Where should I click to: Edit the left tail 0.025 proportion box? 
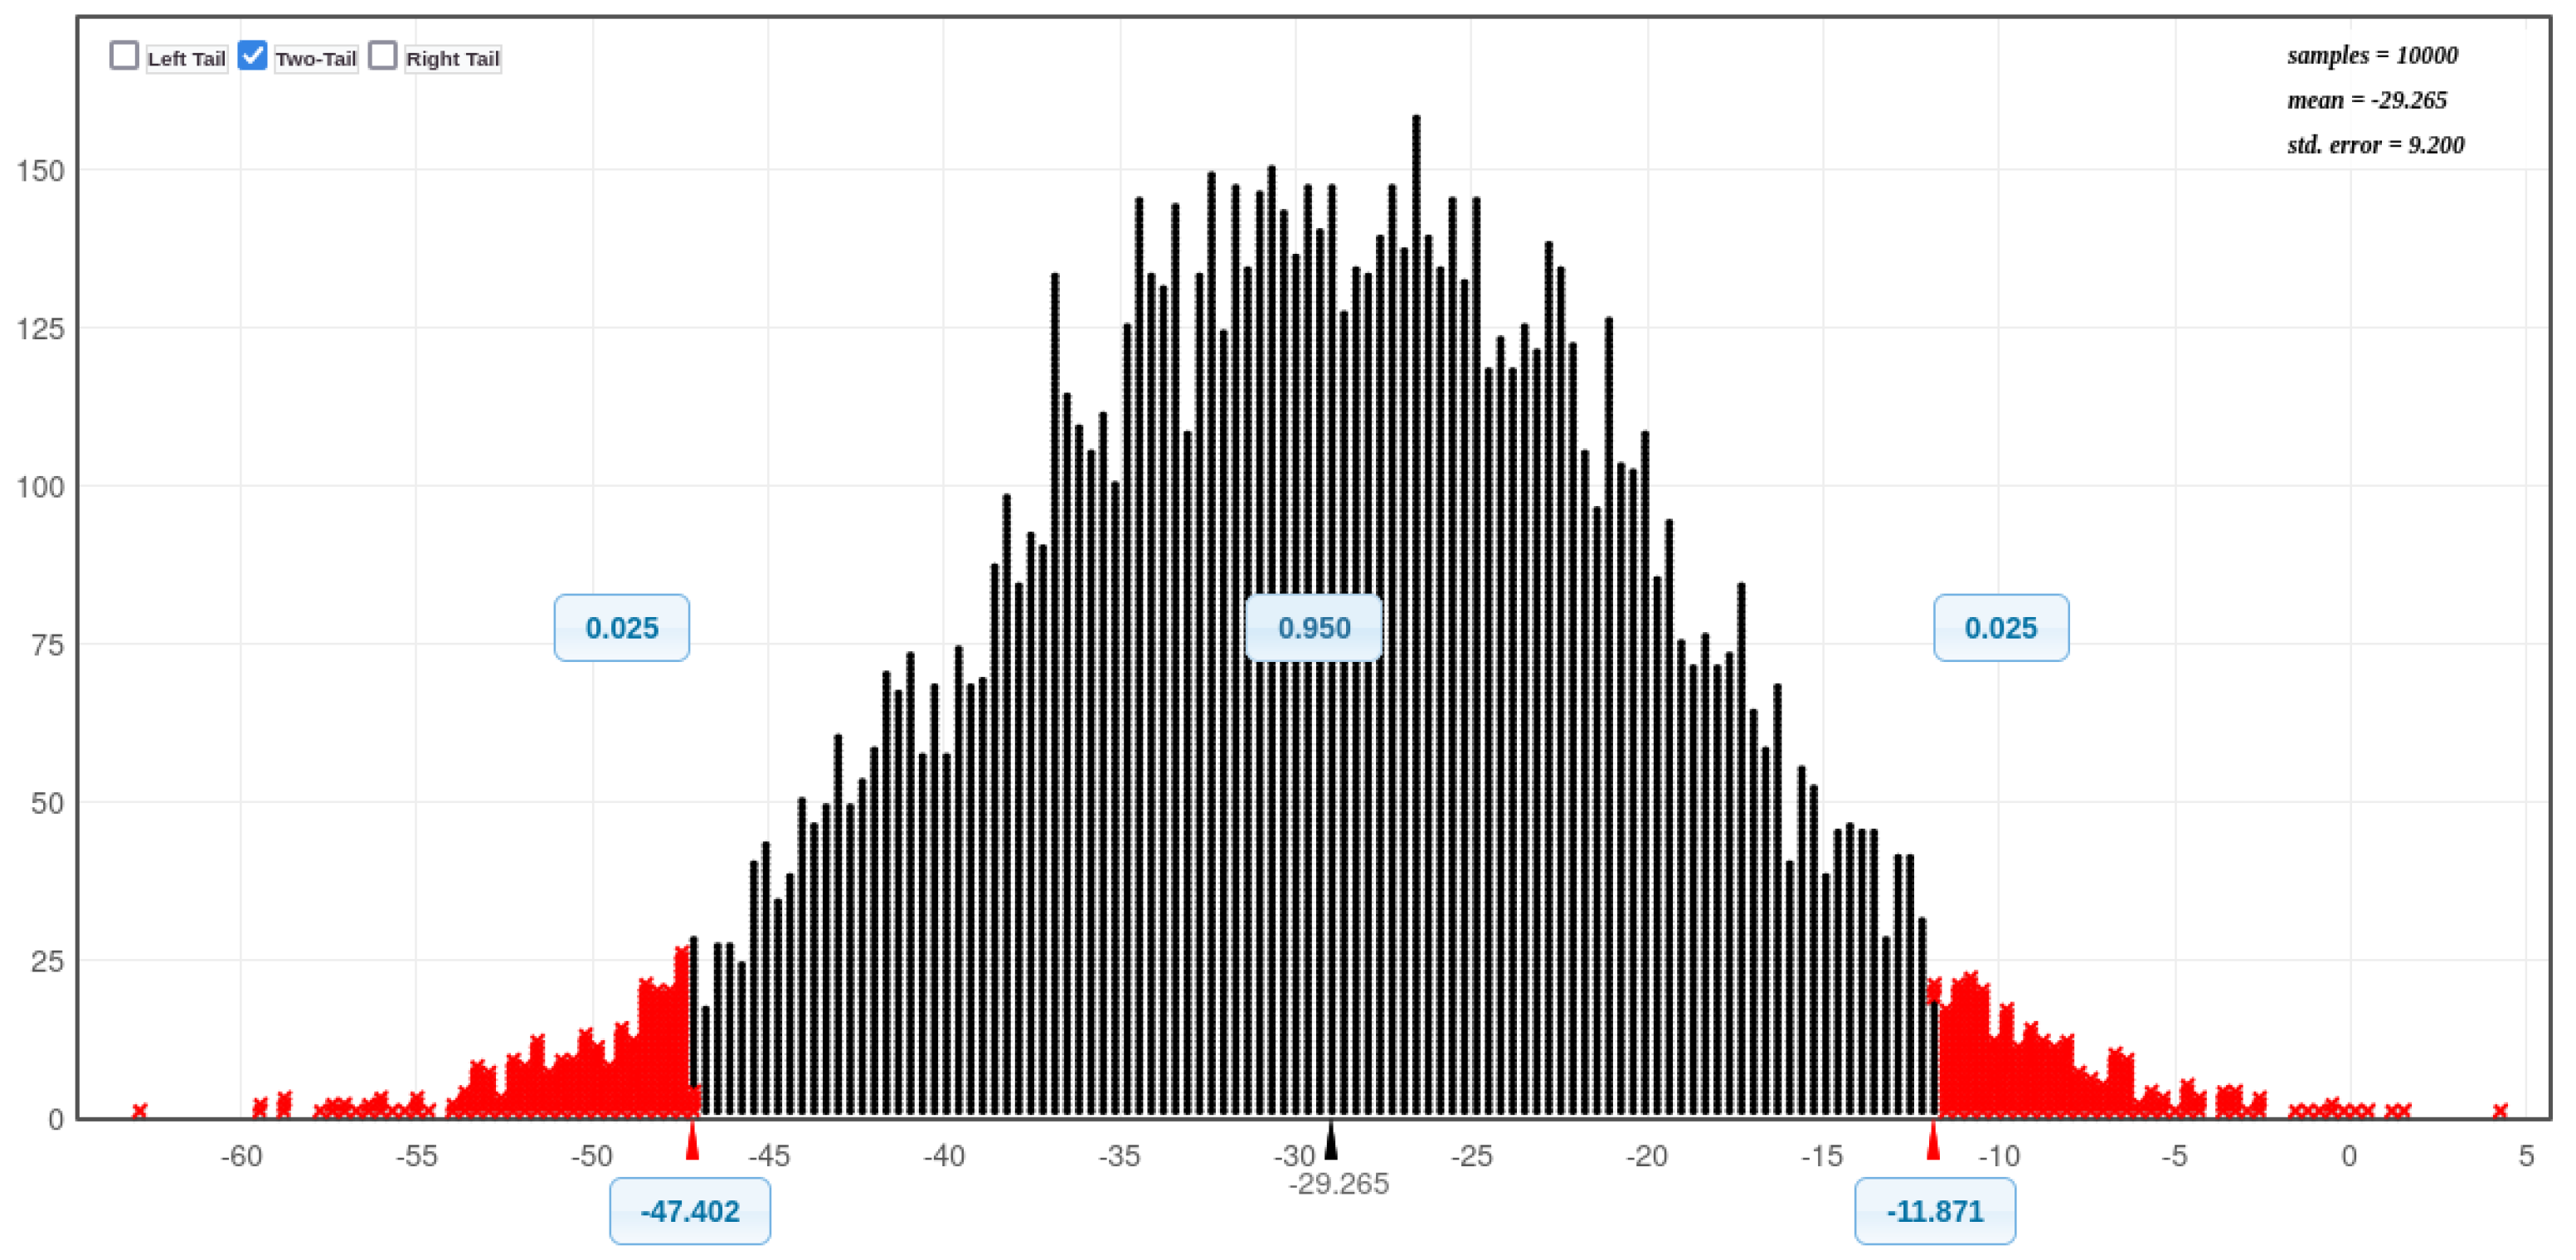(x=621, y=628)
